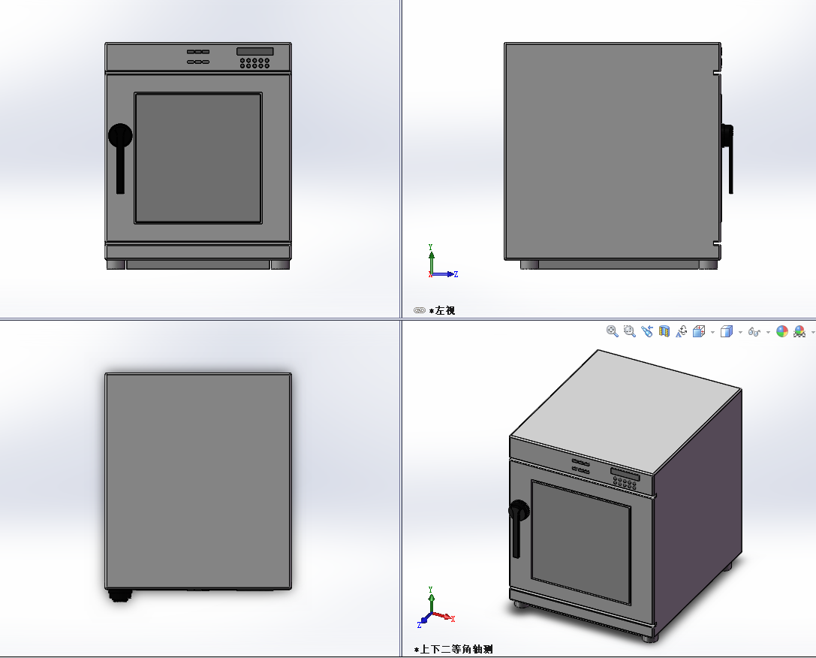816x658 pixels.
Task: Click Hide/Show Items glasses icon
Action: click(754, 331)
